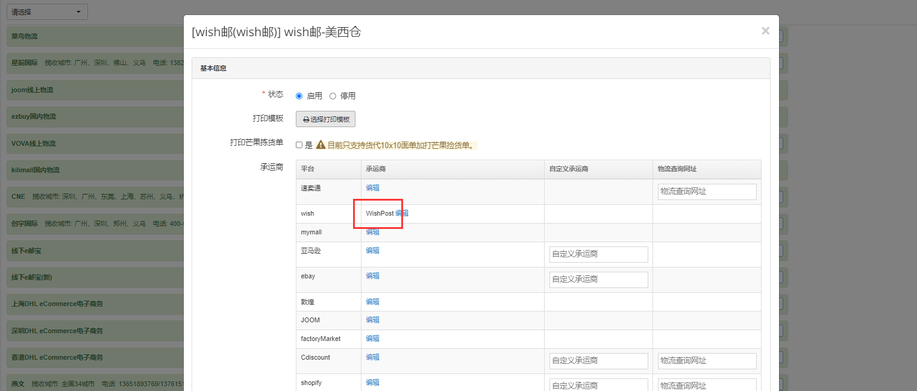The image size is (917, 391).
Task: Click 编辑 link in the Cdiscount row
Action: (x=372, y=357)
